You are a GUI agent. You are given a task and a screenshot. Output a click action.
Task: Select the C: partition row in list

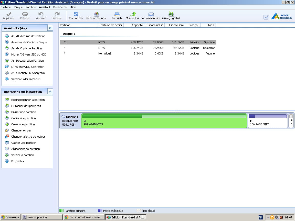138,42
